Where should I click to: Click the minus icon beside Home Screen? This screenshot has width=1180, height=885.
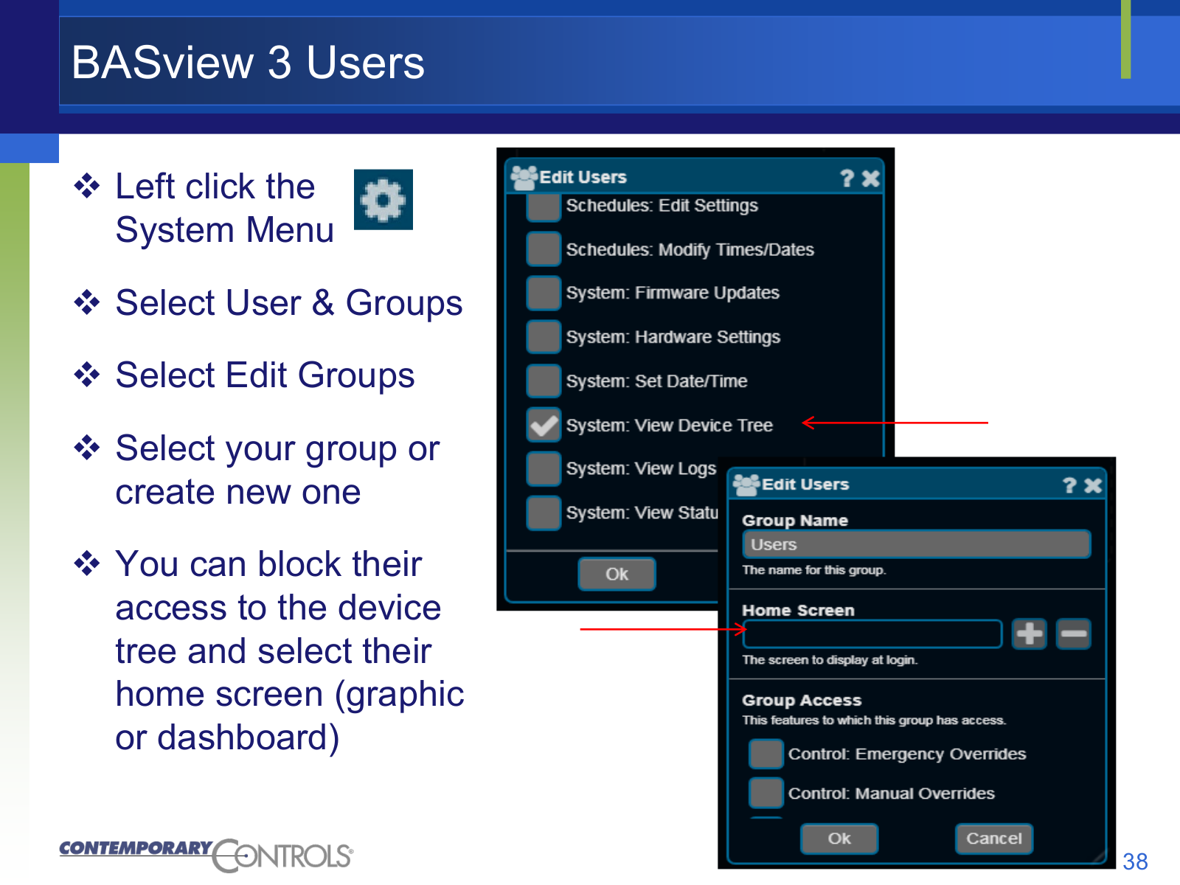tap(1073, 634)
